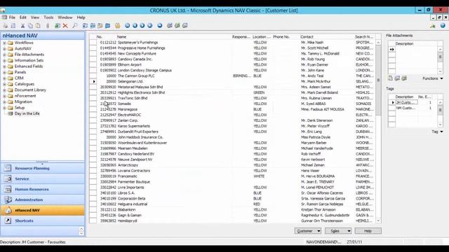The image size is (449, 252).
Task: Click the Contact column header
Action: (x=327, y=37)
